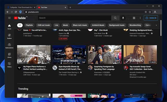
Task: Click the search magnifier button
Action: (x=115, y=18)
